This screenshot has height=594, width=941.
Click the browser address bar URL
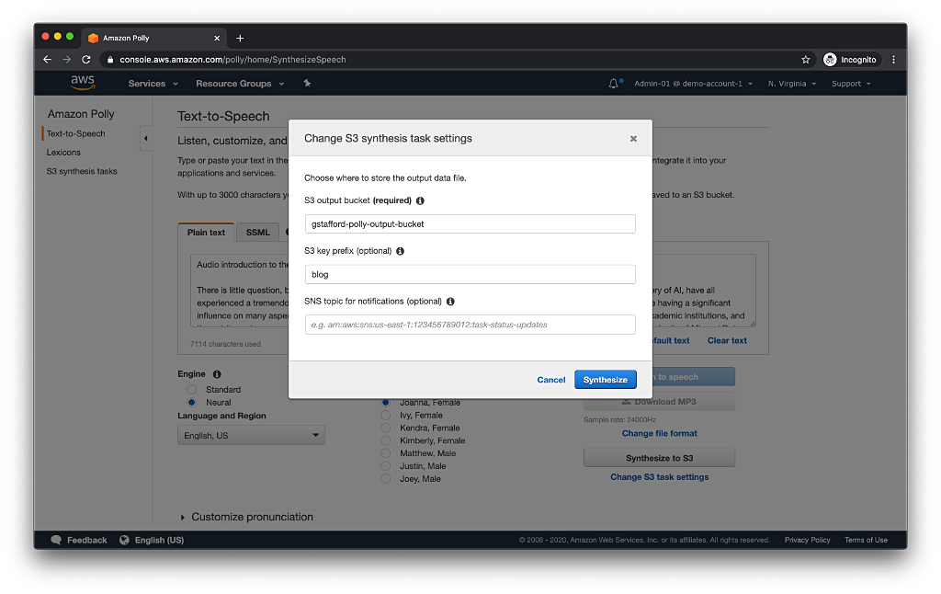[232, 60]
